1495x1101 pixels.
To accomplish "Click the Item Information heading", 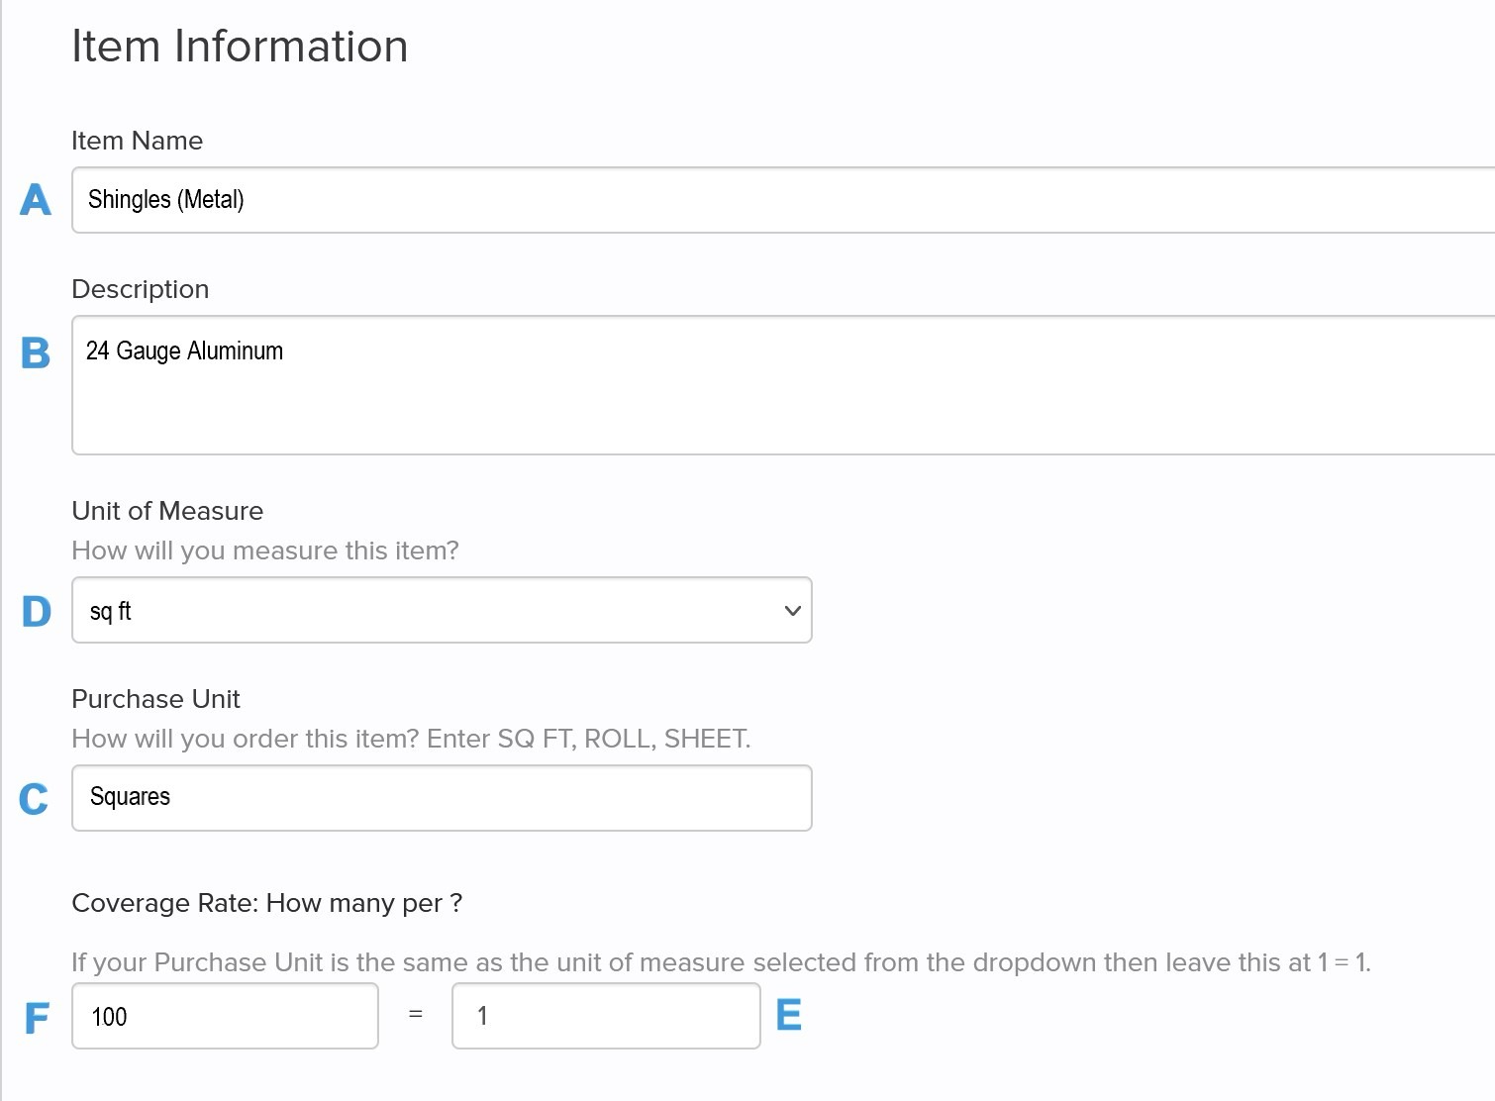I will [x=240, y=47].
